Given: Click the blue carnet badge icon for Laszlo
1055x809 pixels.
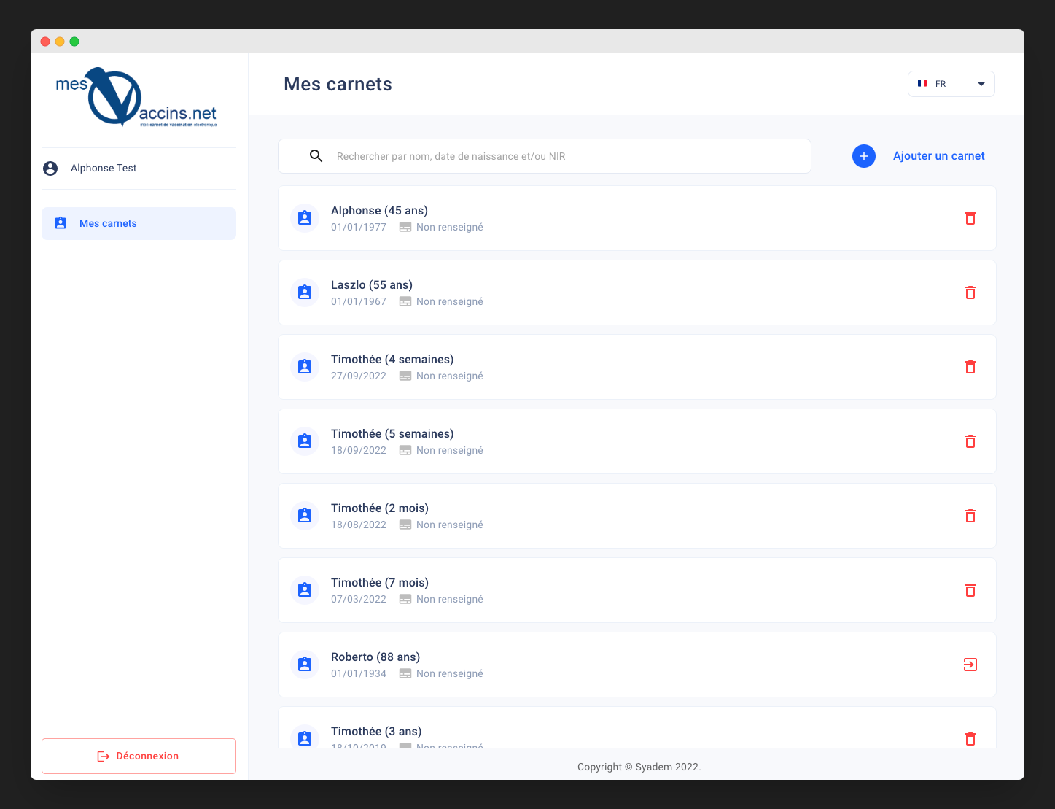Looking at the screenshot, I should coord(305,292).
